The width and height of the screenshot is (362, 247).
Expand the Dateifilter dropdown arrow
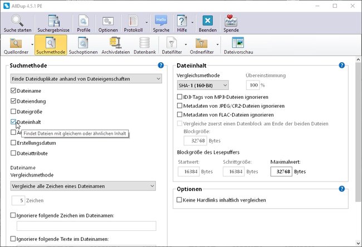(x=186, y=44)
